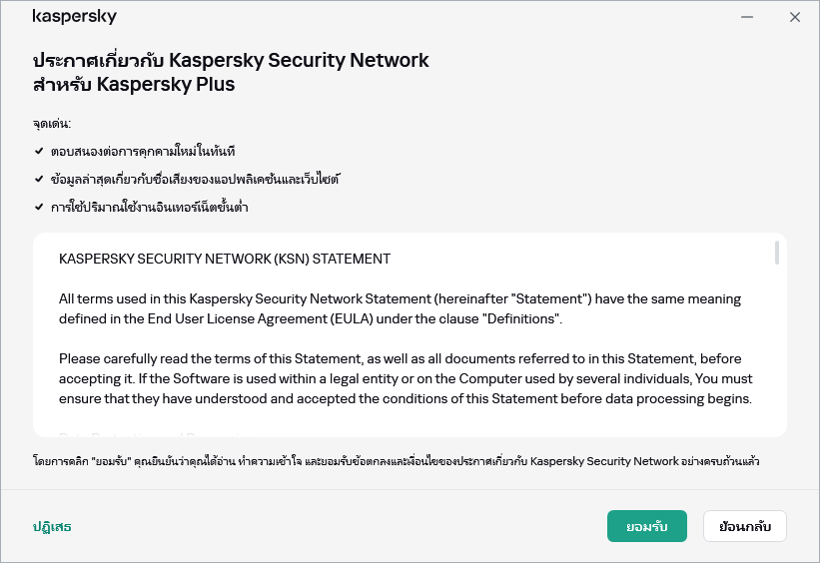
Task: Click the checkmark beside the ข้อมูลล่าสุด bullet
Action: [x=38, y=180]
